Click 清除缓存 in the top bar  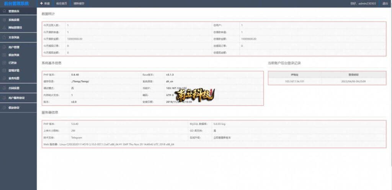click(79, 3)
